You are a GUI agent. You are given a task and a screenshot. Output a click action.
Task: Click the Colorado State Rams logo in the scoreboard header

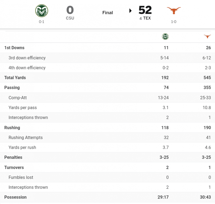tap(42, 11)
